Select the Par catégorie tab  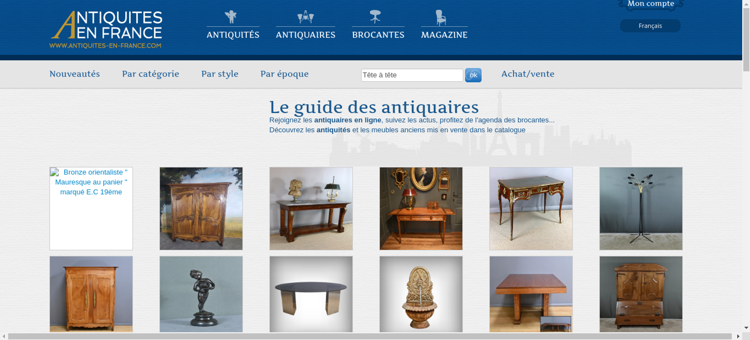click(x=151, y=74)
